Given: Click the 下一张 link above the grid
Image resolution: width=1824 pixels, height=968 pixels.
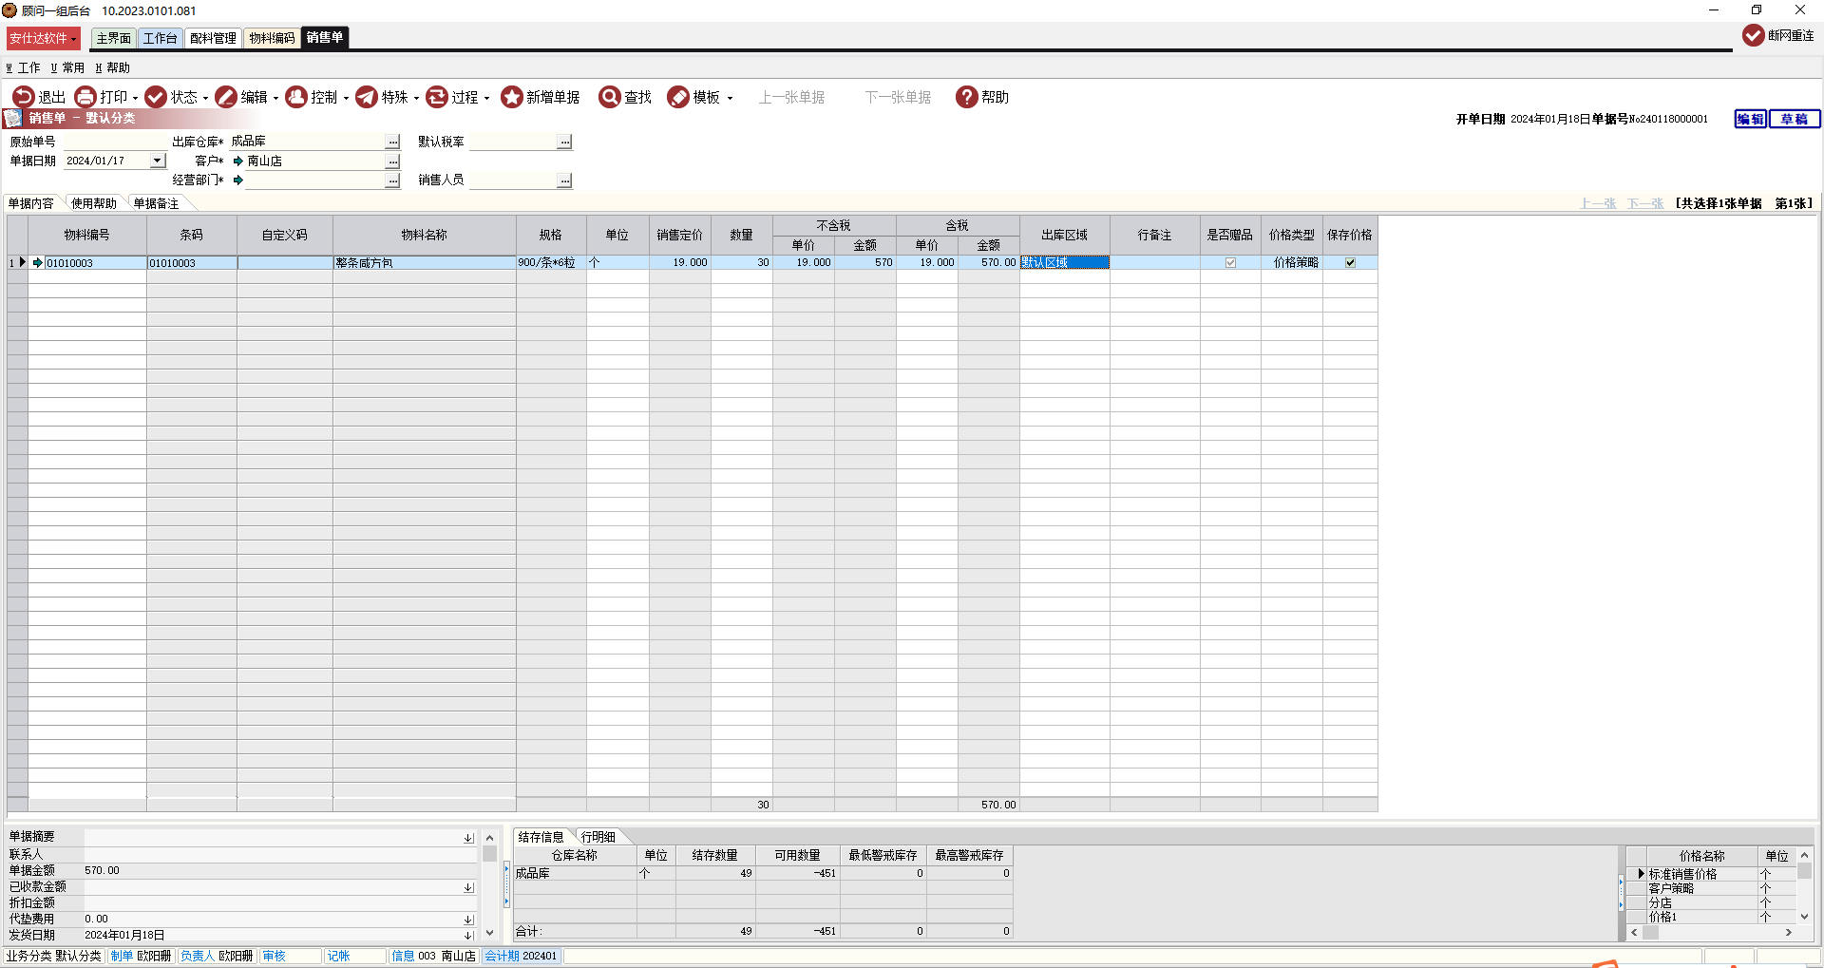Looking at the screenshot, I should [x=1645, y=203].
